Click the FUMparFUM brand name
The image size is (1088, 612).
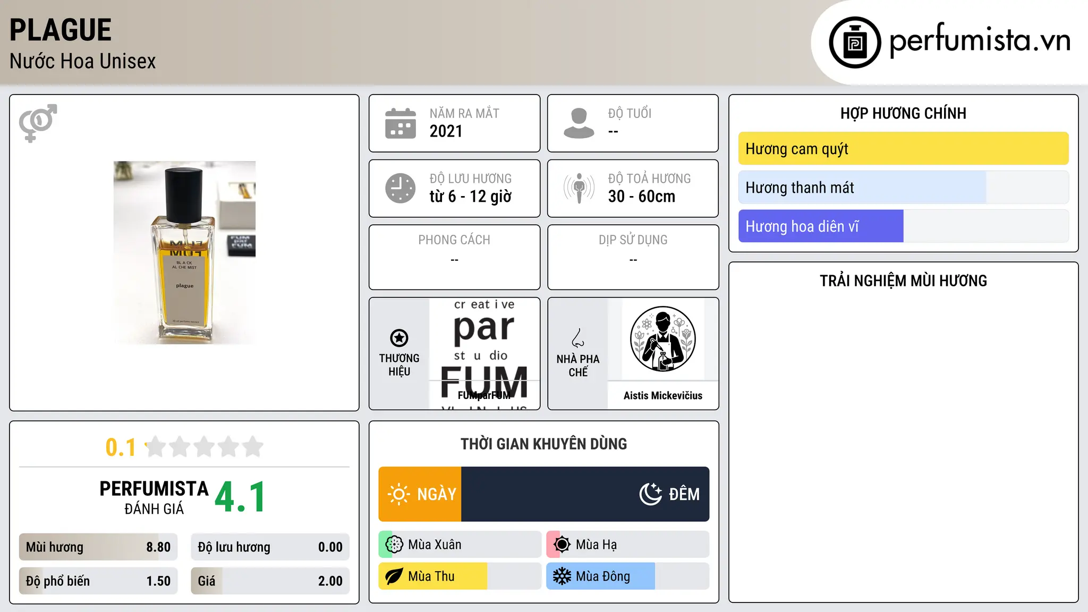[x=484, y=395]
